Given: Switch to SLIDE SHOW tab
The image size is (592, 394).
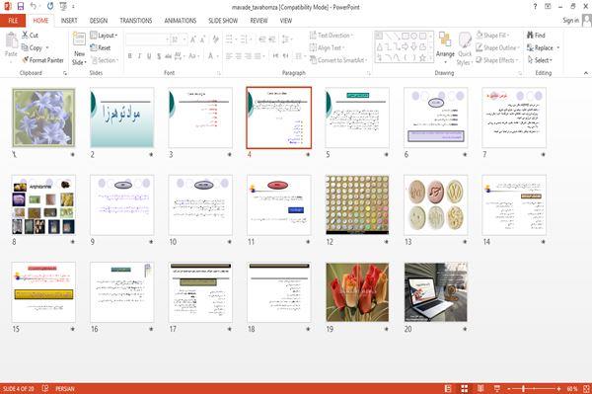Looking at the screenshot, I should 223,21.
